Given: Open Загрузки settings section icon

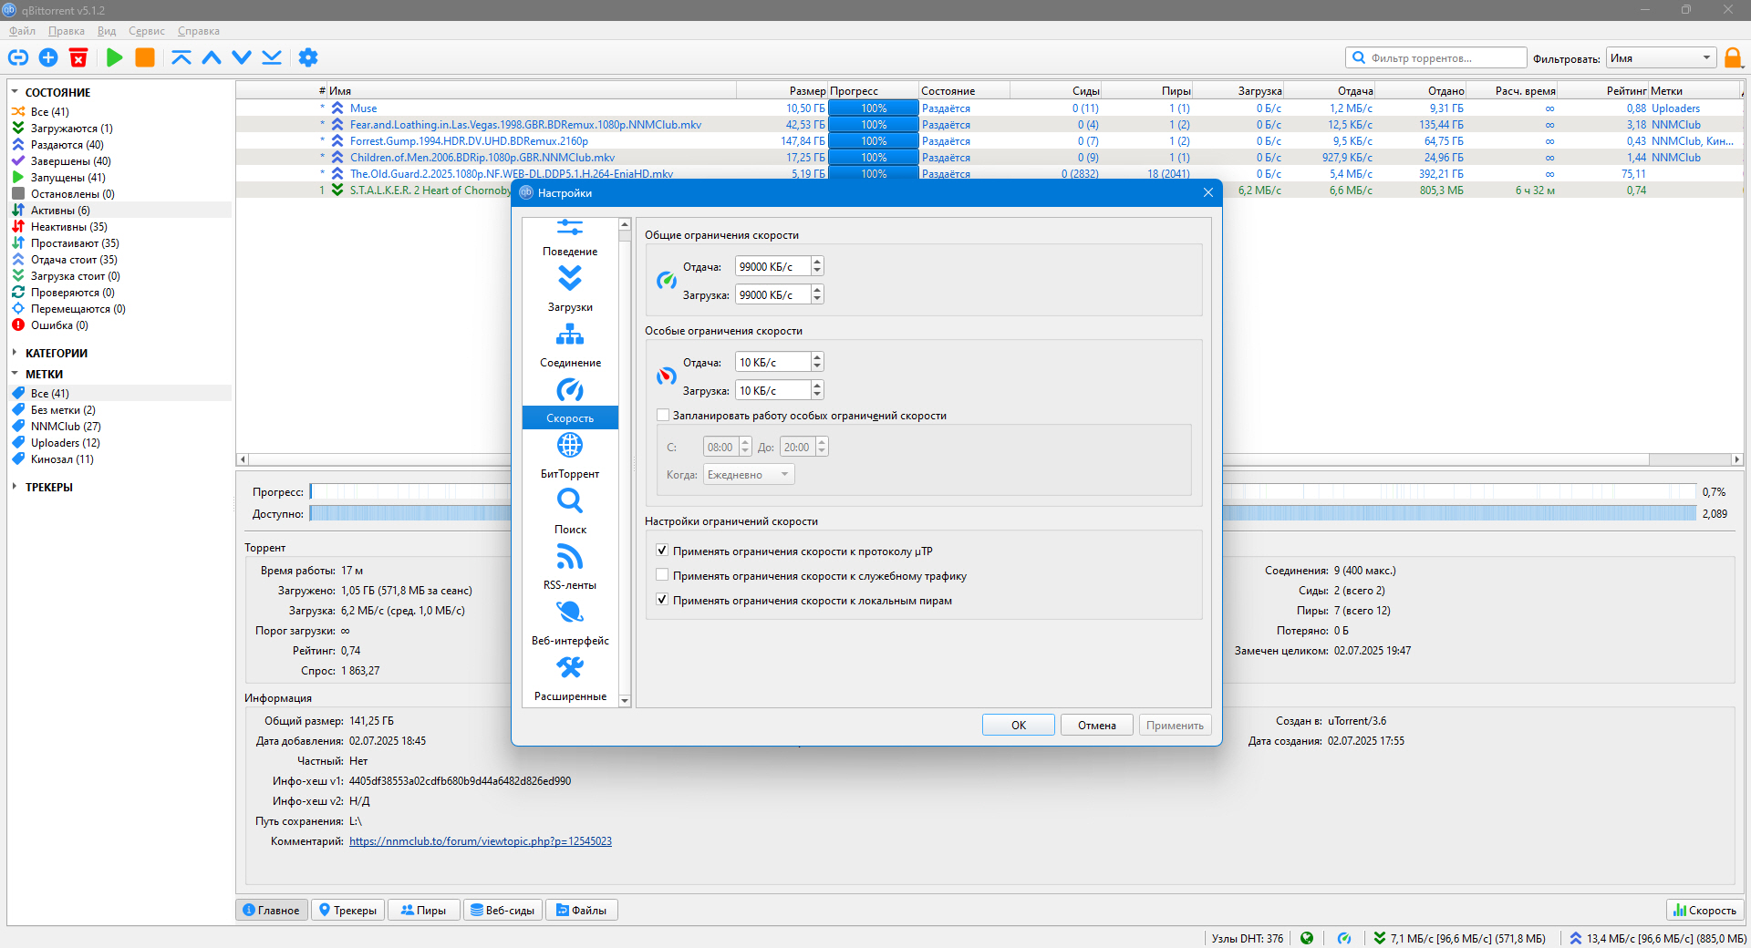Looking at the screenshot, I should [570, 277].
